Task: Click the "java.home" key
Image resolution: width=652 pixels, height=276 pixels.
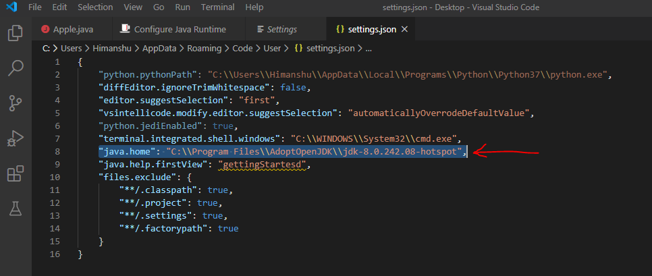Action: point(127,152)
